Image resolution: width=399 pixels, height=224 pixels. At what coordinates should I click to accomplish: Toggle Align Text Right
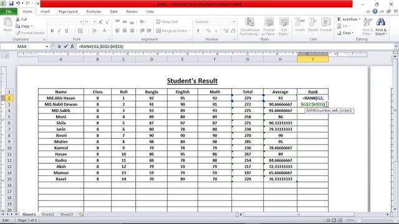click(132, 30)
